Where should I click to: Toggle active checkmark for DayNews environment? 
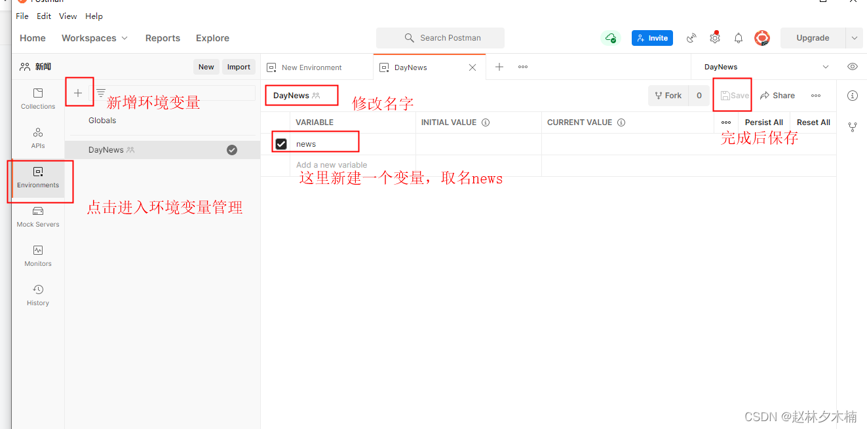click(x=232, y=150)
